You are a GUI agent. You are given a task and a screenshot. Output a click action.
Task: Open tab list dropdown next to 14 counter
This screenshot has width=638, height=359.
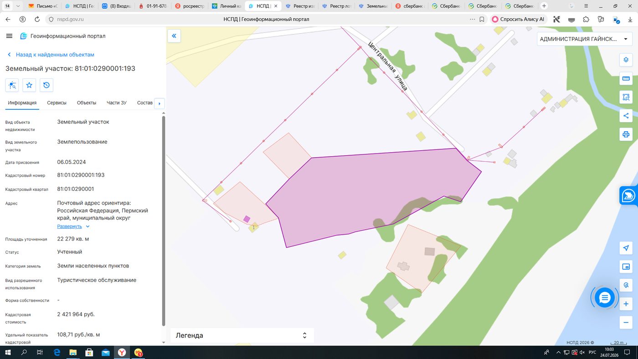[x=17, y=6]
